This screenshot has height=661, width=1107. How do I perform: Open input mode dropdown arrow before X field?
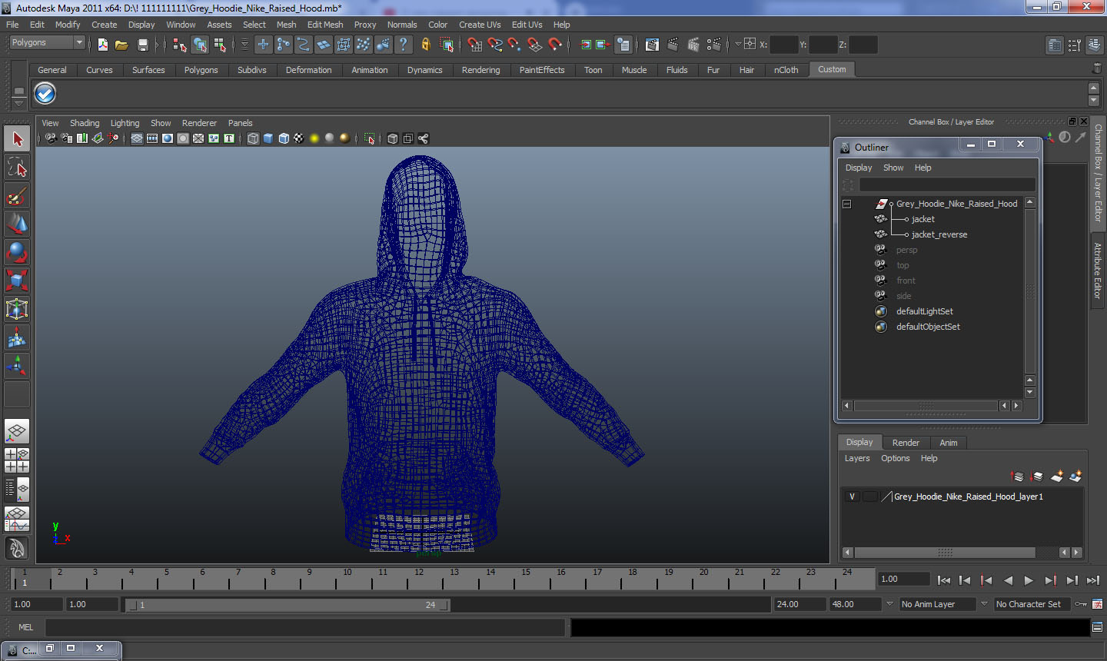tap(738, 44)
